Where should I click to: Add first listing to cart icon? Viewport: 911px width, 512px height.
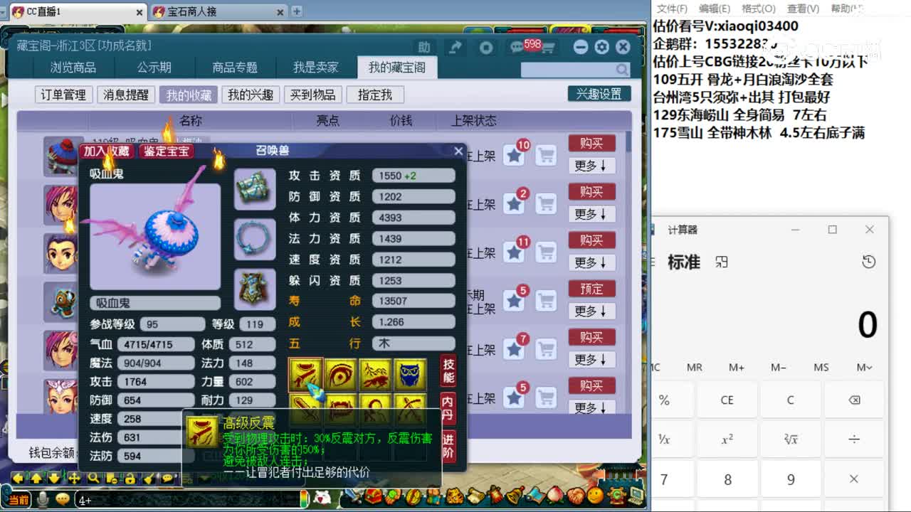coord(546,155)
